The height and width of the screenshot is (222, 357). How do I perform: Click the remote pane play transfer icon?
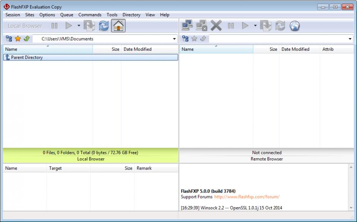[x=245, y=26]
